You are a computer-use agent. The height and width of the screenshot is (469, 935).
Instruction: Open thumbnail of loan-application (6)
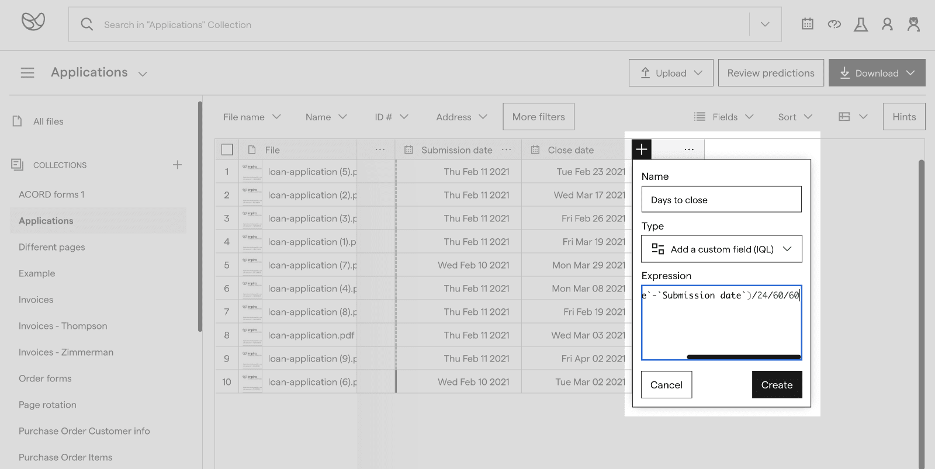click(x=252, y=382)
